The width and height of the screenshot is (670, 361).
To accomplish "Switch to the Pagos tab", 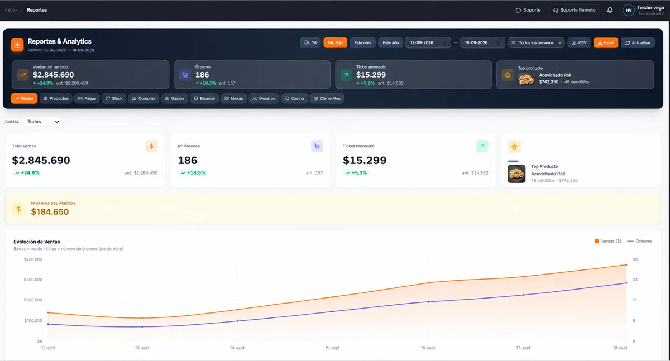I will 87,98.
